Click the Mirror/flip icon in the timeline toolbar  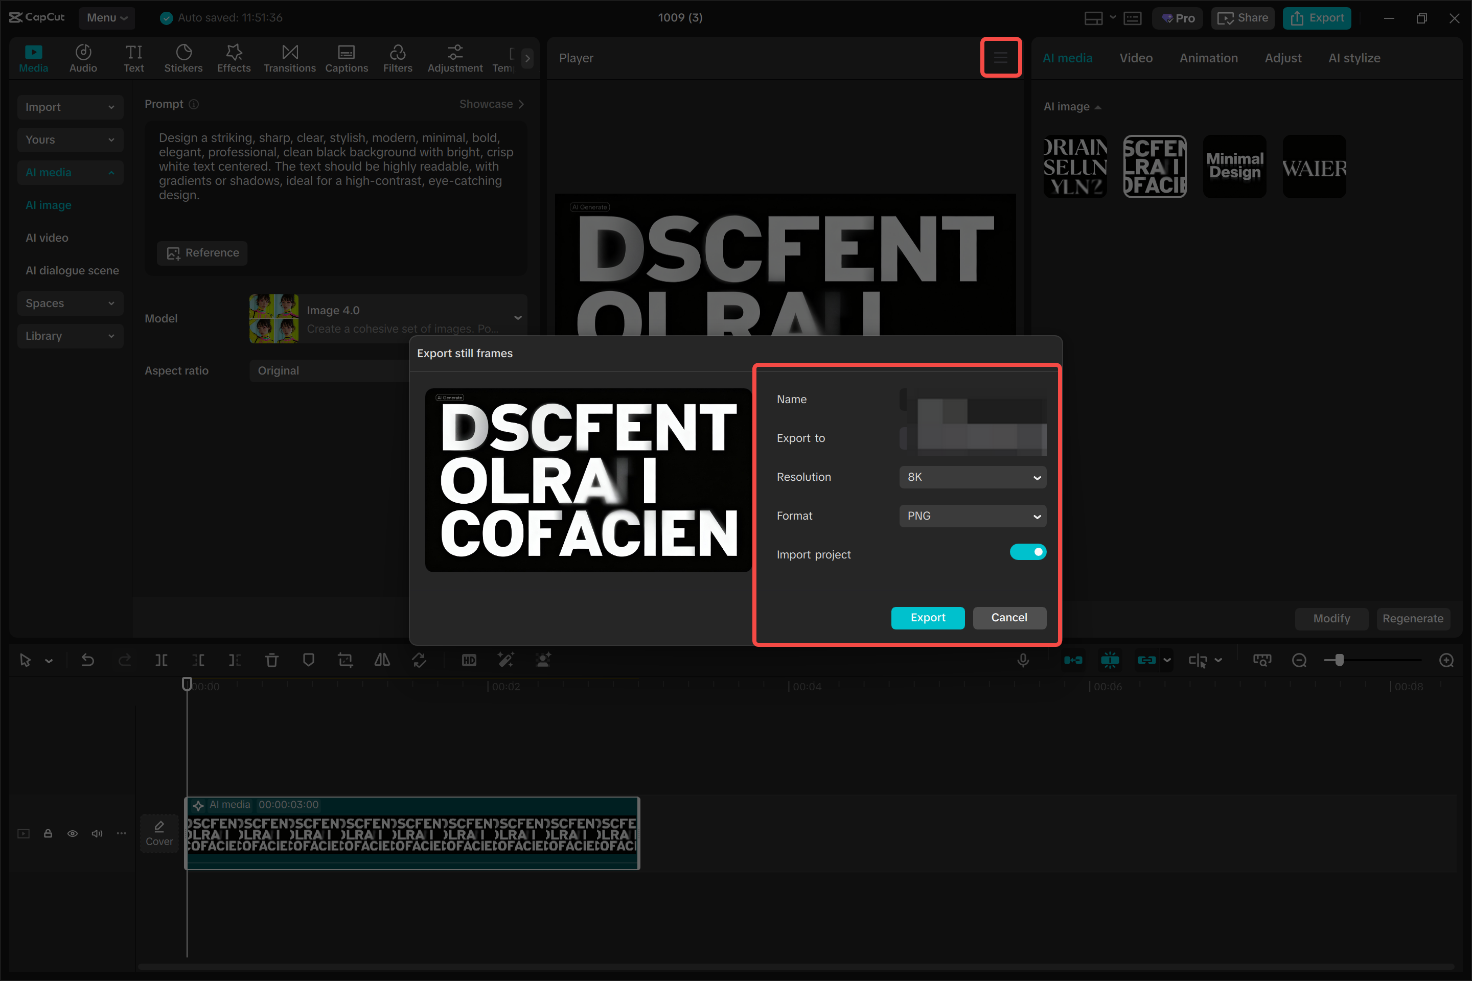[382, 660]
